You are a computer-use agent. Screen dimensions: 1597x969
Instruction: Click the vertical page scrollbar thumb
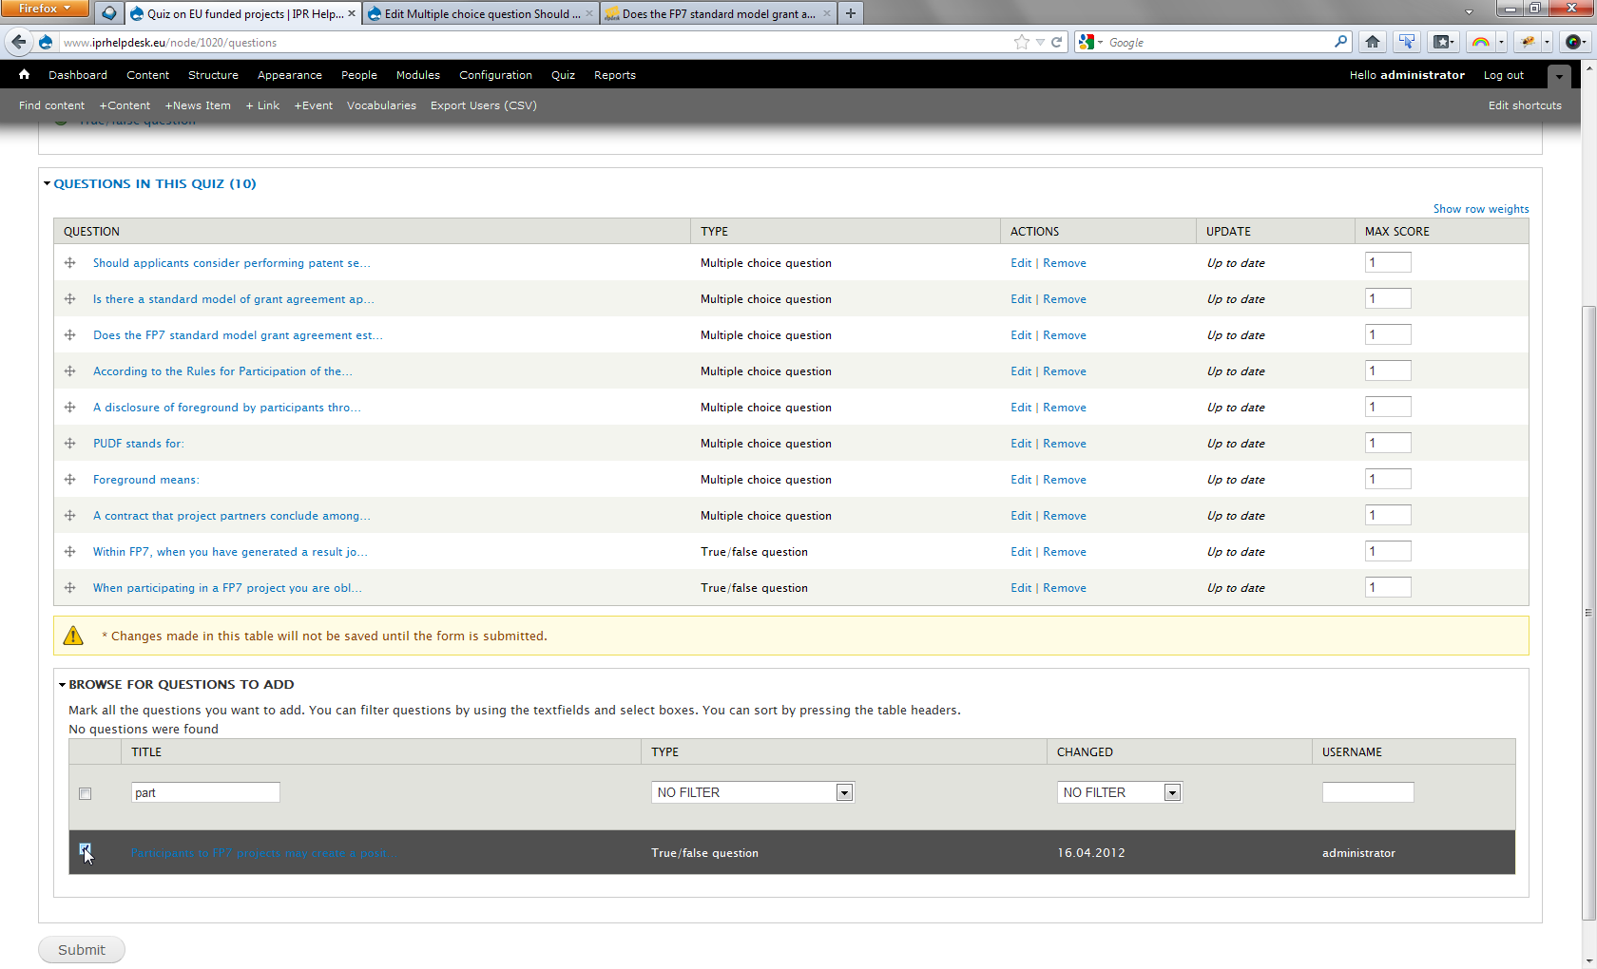pyautogui.click(x=1588, y=613)
